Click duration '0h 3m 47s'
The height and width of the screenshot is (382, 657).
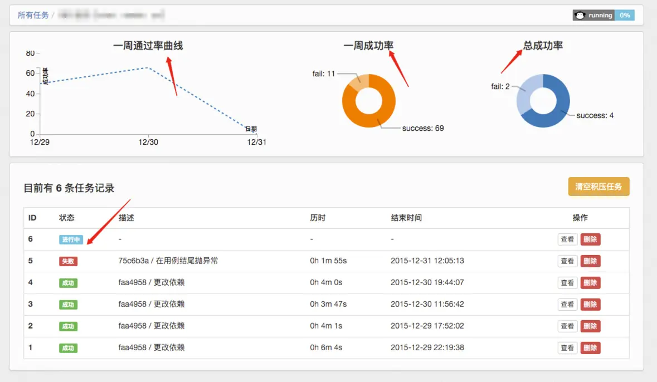(x=329, y=304)
